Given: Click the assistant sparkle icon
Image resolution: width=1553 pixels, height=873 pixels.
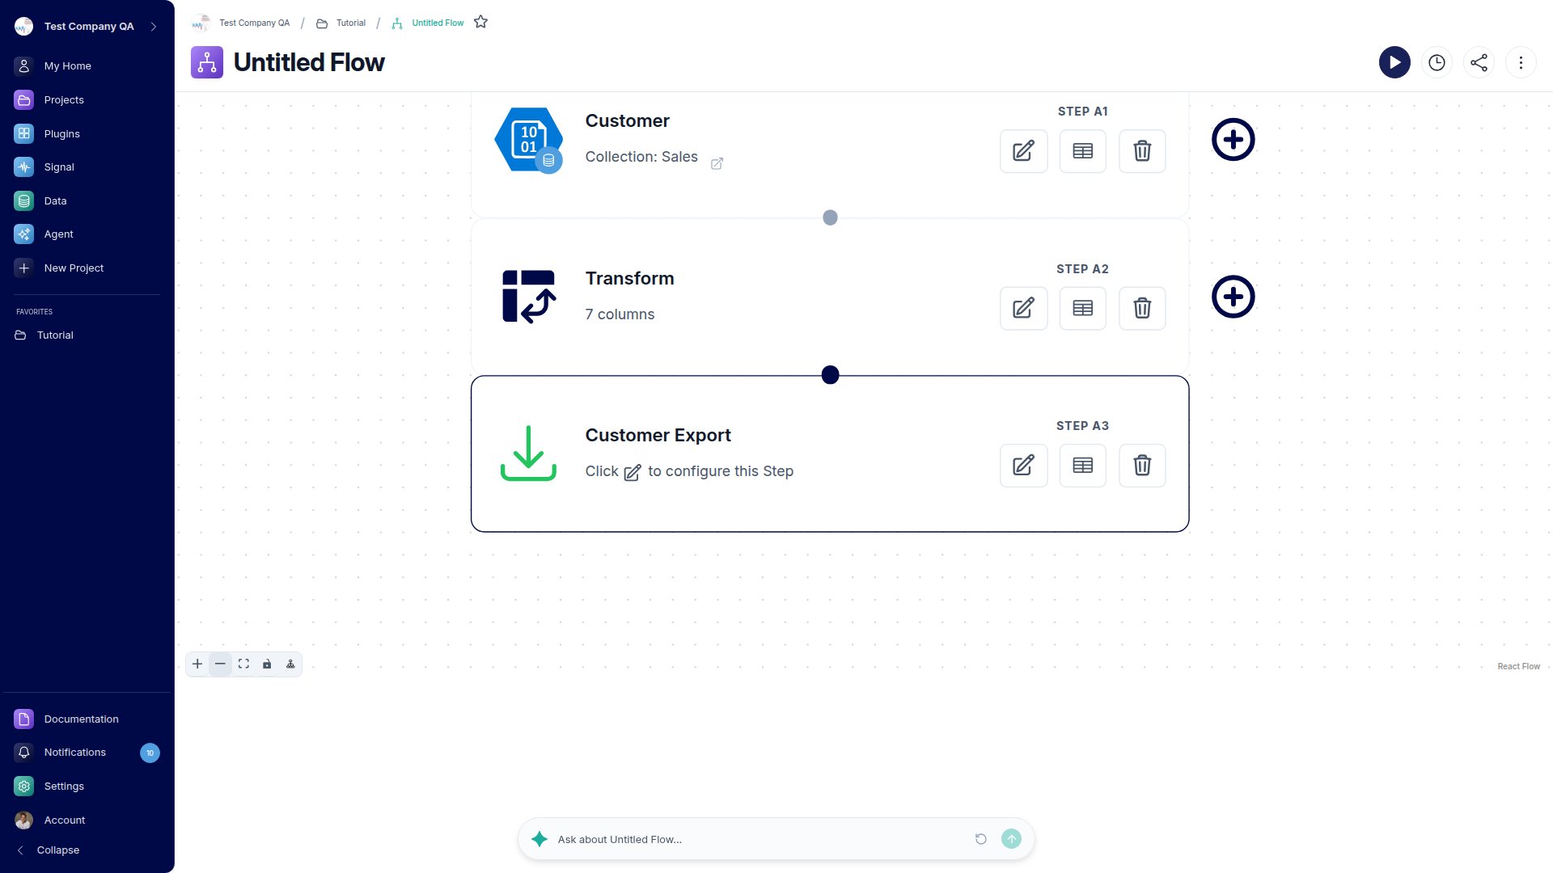Looking at the screenshot, I should point(540,839).
